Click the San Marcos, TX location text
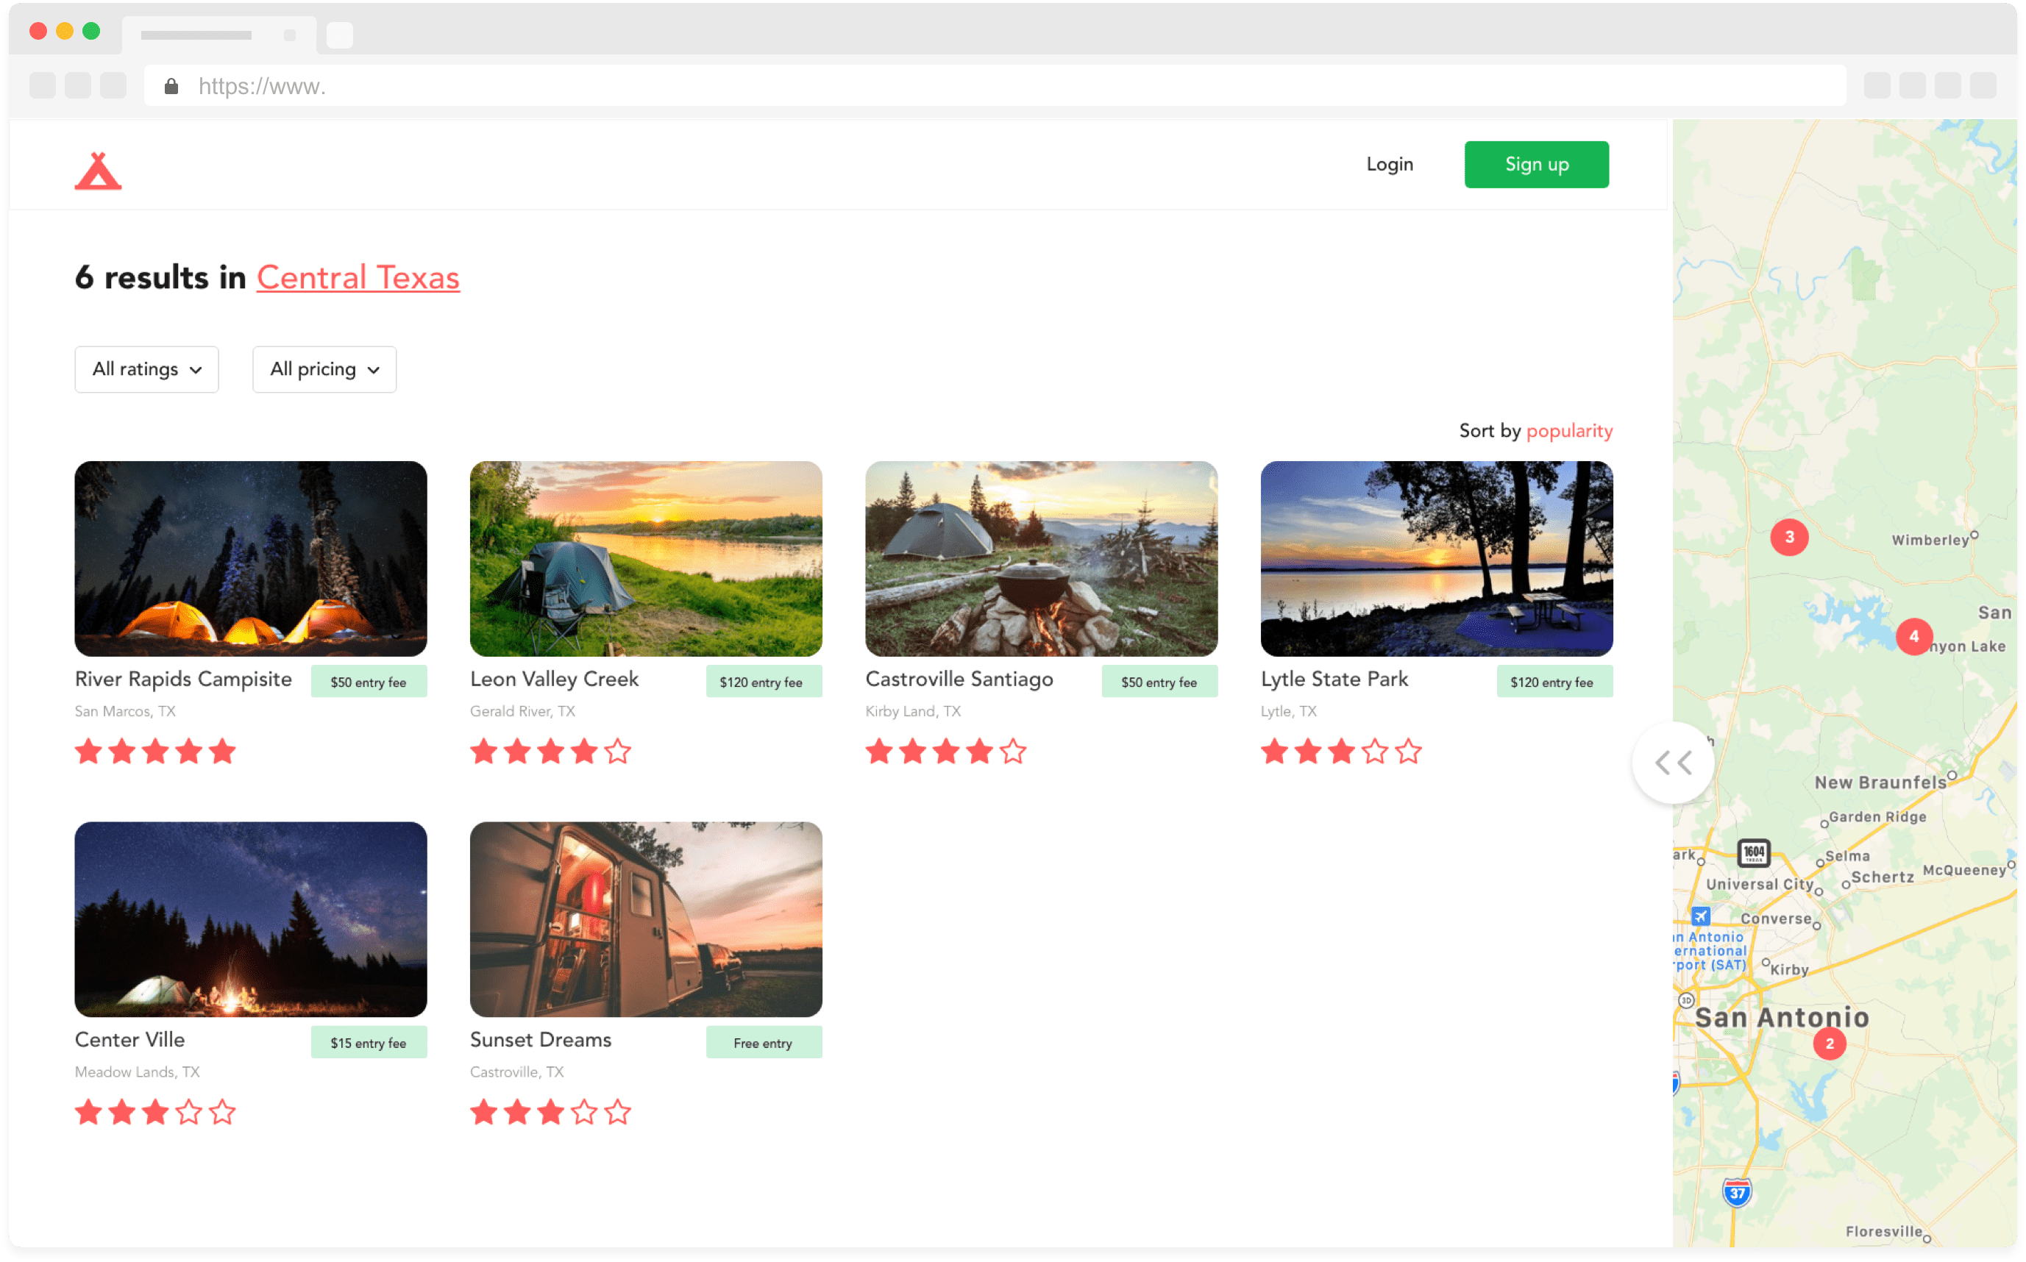This screenshot has height=1262, width=2026. click(125, 711)
